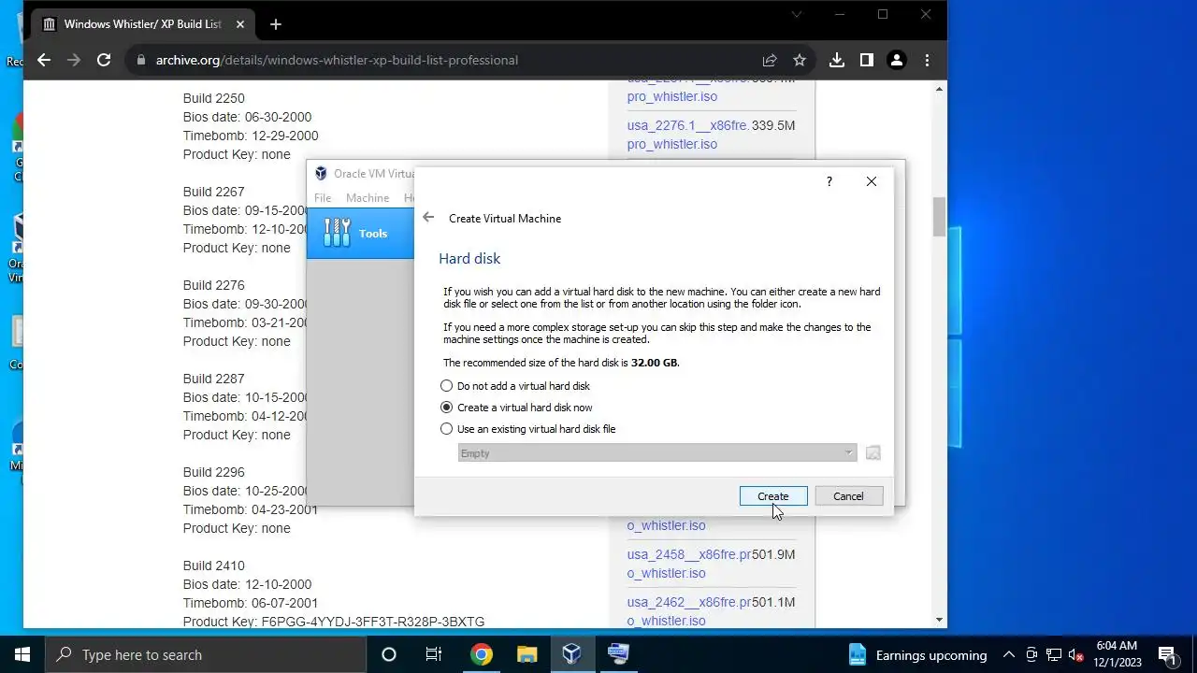
Task: Click the 'Build 2410' text
Action: point(214,566)
